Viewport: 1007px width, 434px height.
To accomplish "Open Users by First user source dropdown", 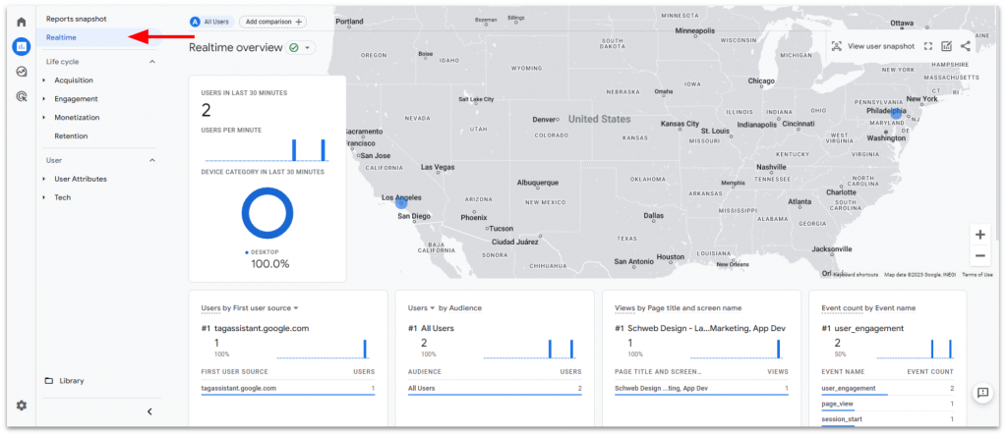I will coord(250,307).
